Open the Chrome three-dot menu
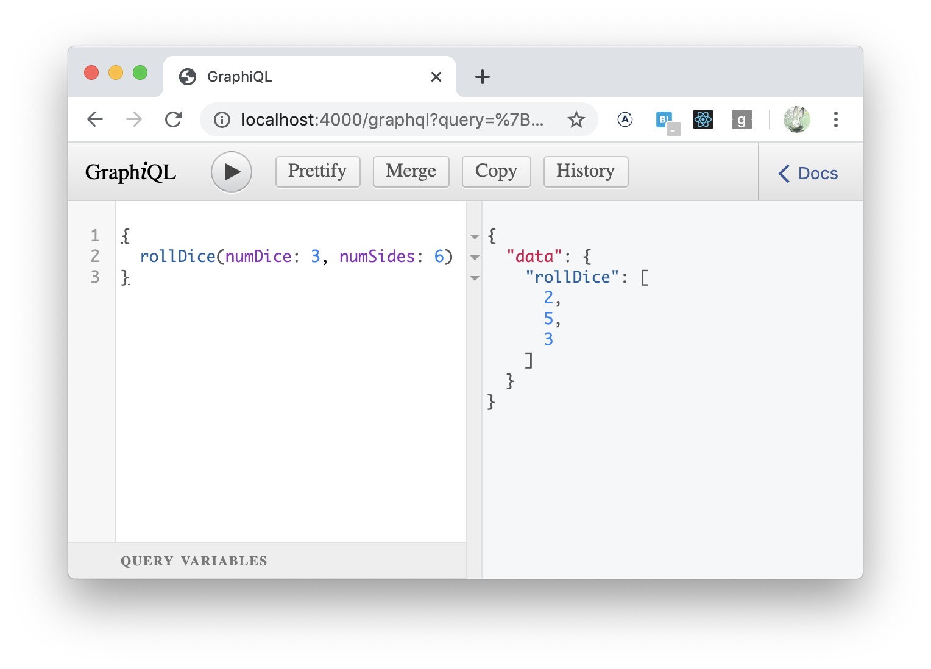This screenshot has width=931, height=669. click(x=835, y=119)
